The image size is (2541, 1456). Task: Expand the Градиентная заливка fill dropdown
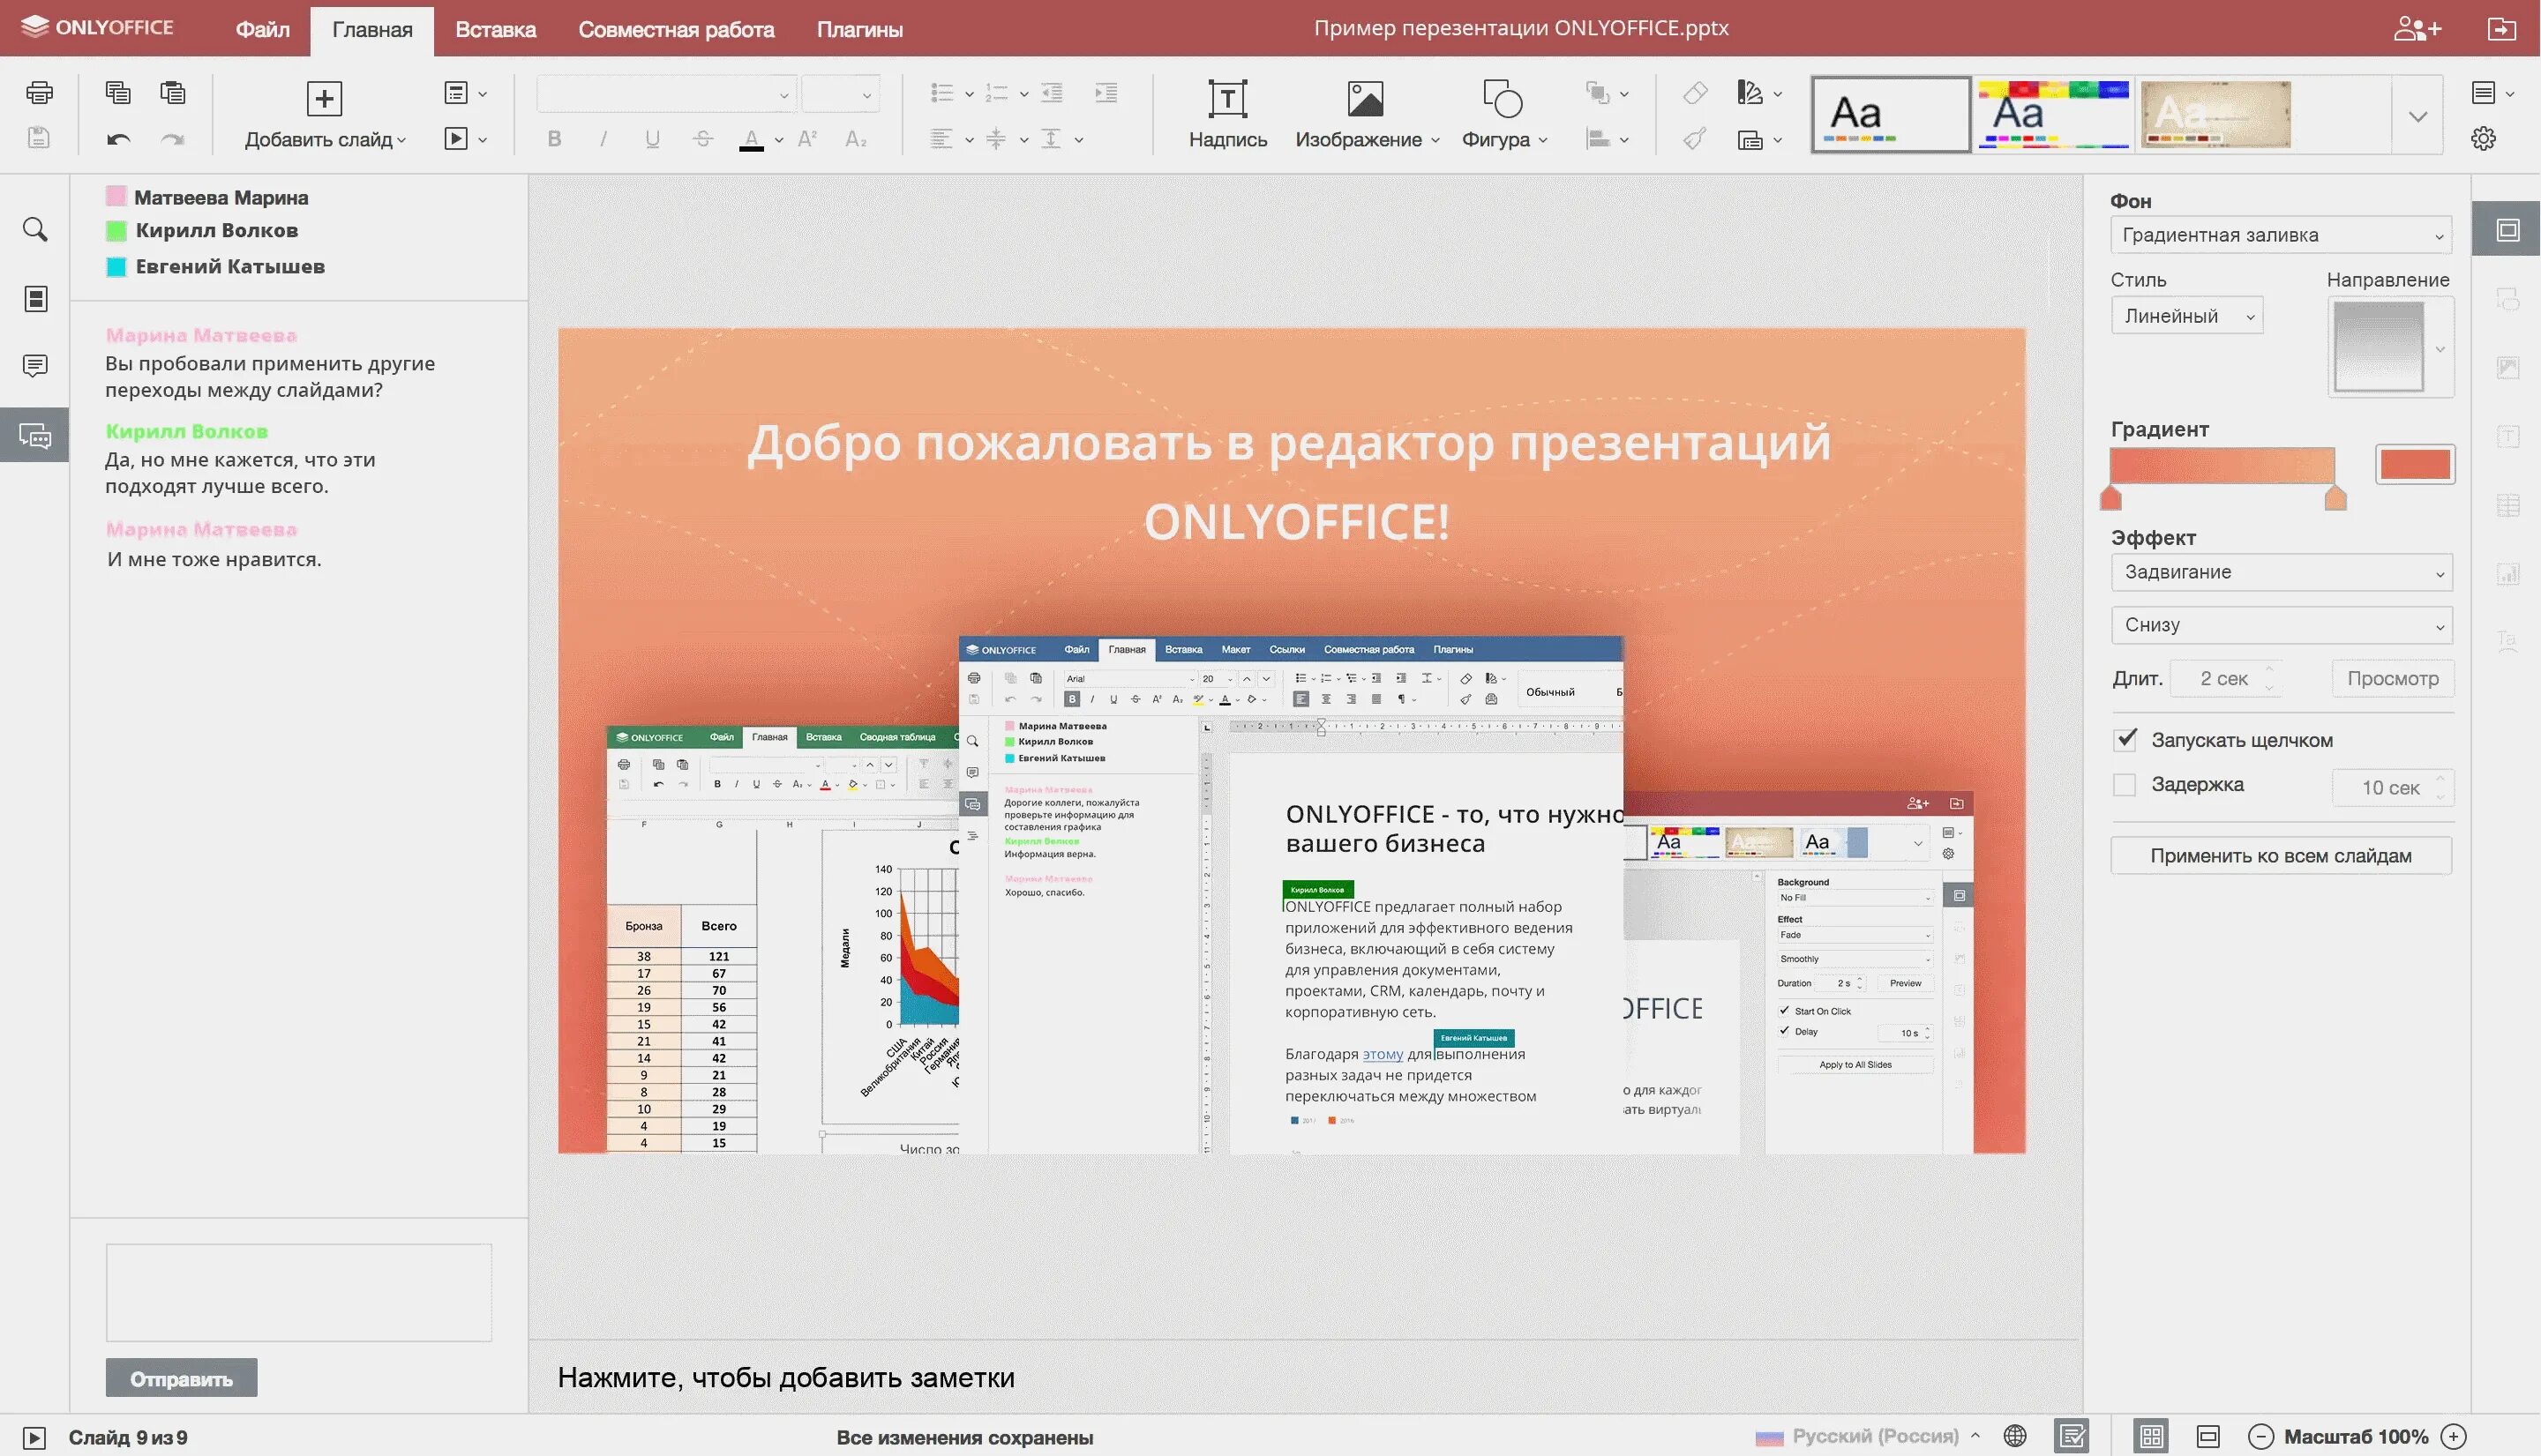[x=2281, y=235]
